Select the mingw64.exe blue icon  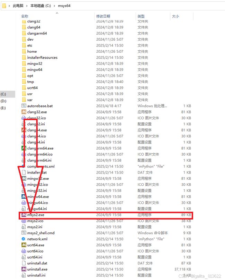tap(24, 197)
